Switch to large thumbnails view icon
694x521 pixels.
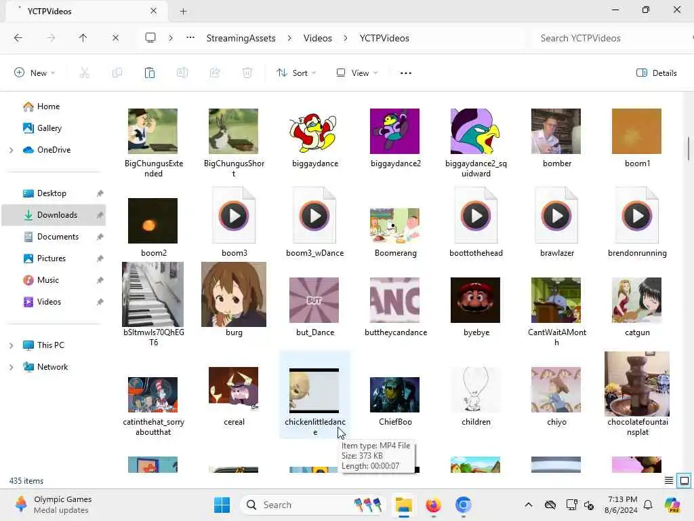tap(685, 481)
